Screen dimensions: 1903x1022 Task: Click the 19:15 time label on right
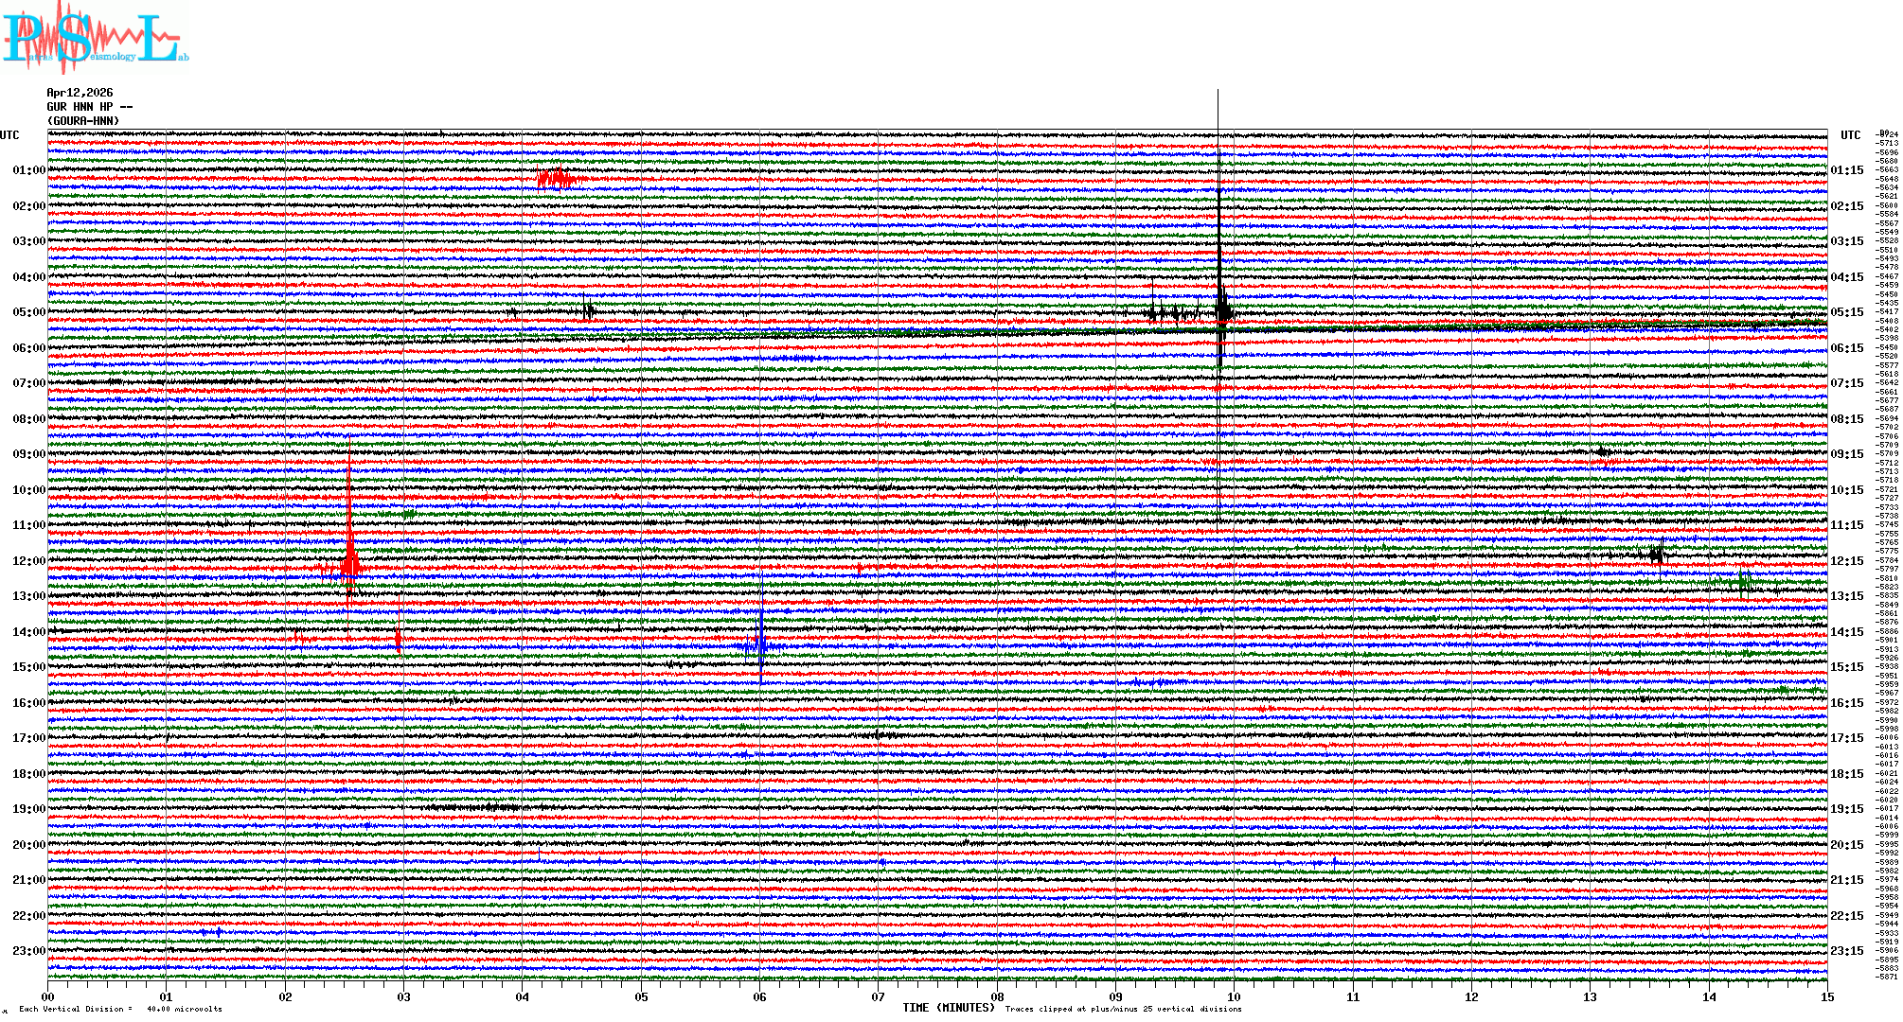1846,809
